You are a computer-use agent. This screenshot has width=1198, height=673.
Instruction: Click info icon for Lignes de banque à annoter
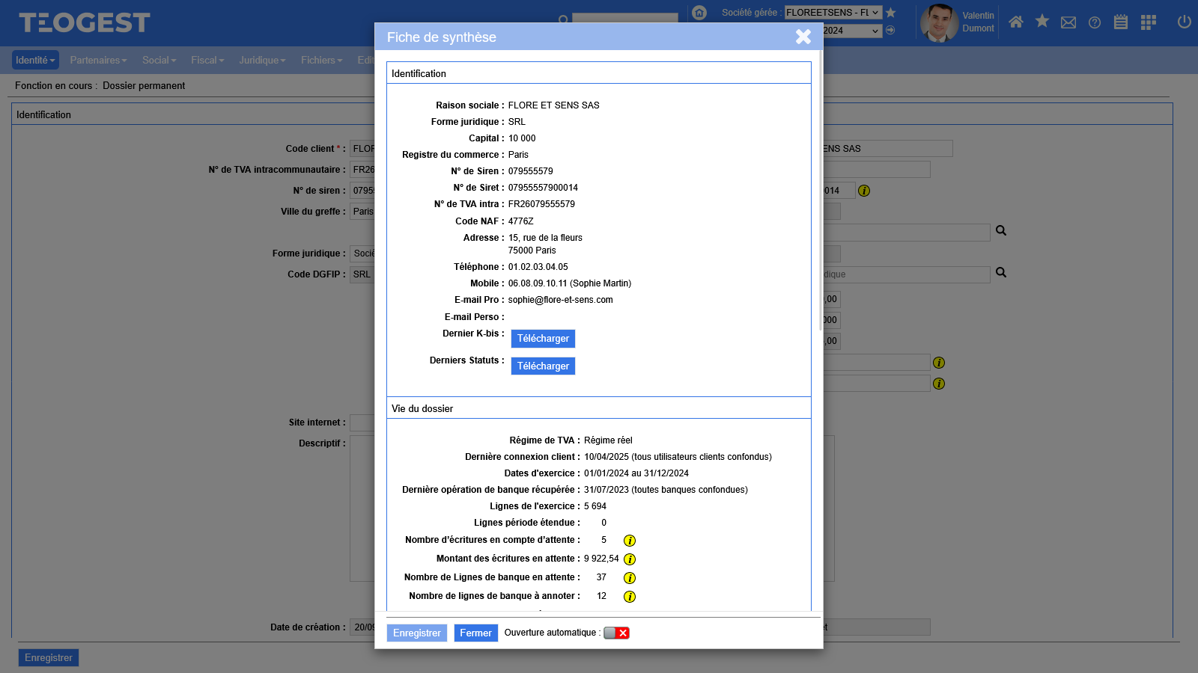630,597
